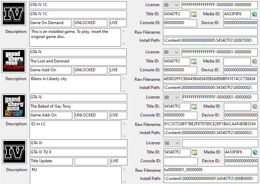The image size is (260, 184).
Task: Click the Title ID link icon in The Ballad of Gay Tony entry
Action: click(x=194, y=107)
